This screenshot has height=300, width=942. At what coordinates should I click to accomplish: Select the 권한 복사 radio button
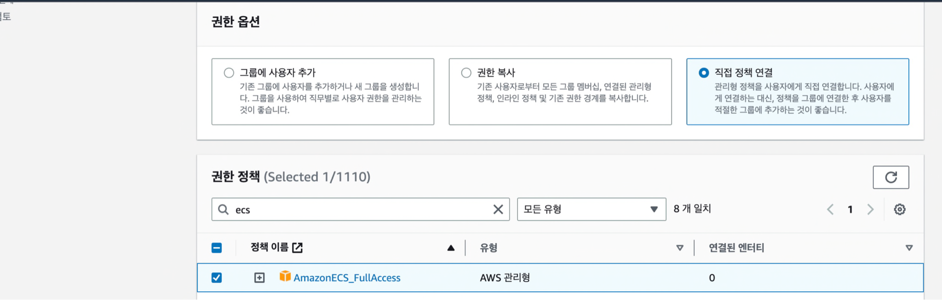466,73
